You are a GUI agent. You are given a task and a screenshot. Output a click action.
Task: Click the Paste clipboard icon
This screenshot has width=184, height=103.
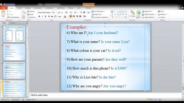pyautogui.click(x=3, y=13)
